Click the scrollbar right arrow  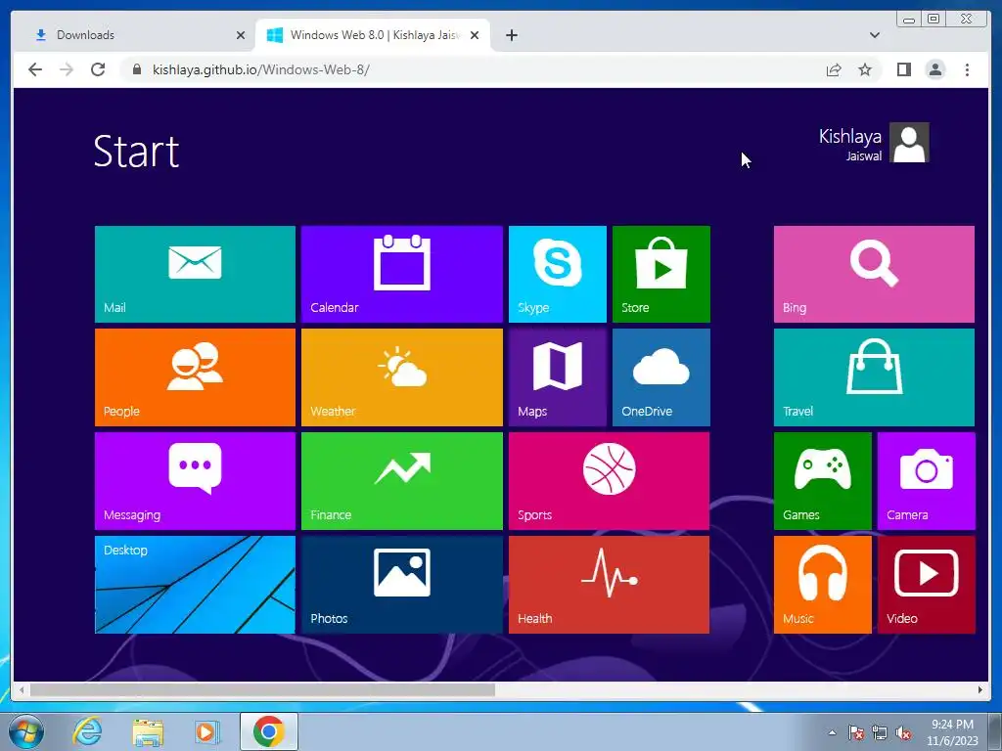point(980,689)
